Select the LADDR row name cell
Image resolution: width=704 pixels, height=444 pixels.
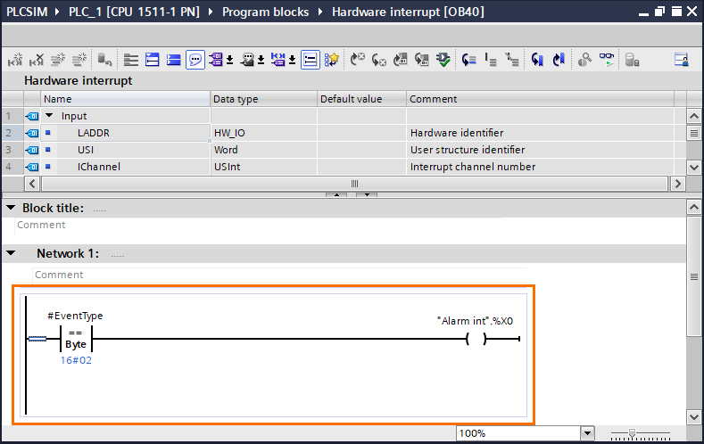[125, 133]
